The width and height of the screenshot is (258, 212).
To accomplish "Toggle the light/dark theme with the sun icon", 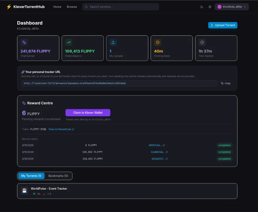I will [210, 7].
